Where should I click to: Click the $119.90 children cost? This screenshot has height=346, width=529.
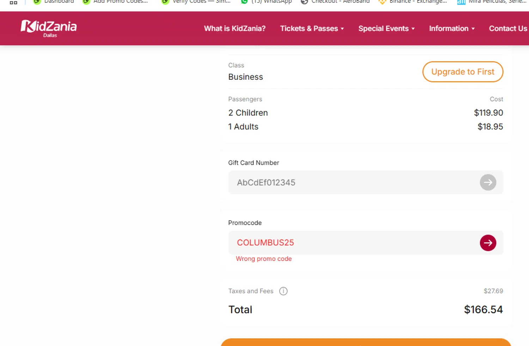click(488, 113)
